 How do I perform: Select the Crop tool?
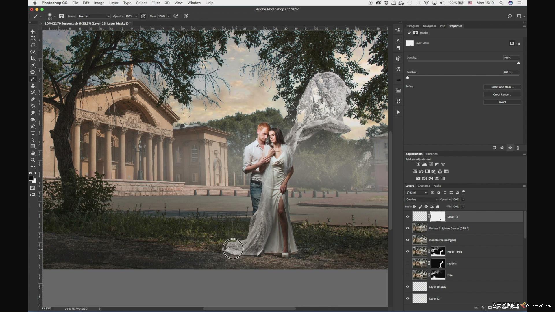click(33, 59)
